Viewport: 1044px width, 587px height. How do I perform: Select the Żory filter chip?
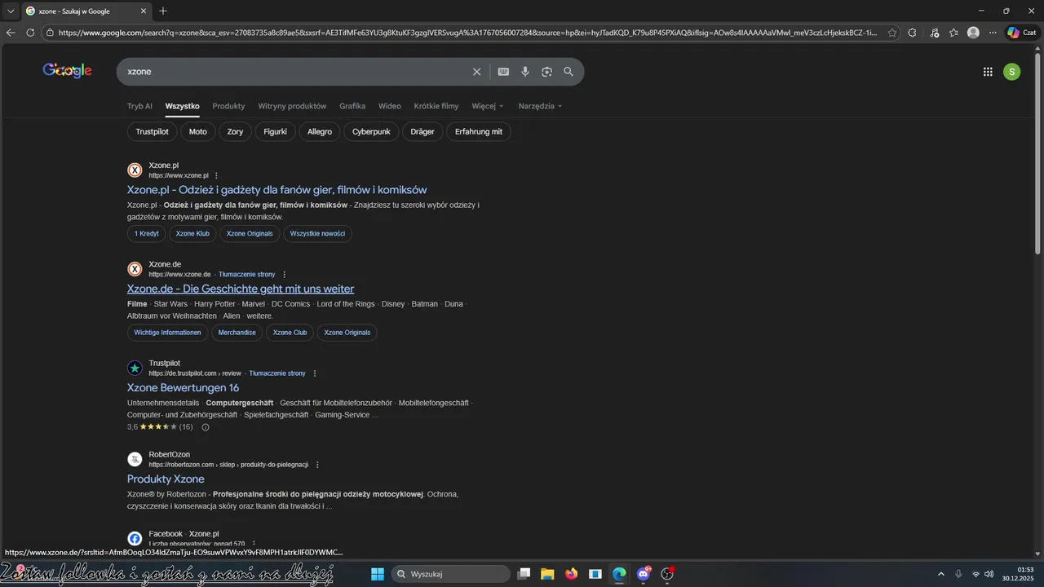235,131
